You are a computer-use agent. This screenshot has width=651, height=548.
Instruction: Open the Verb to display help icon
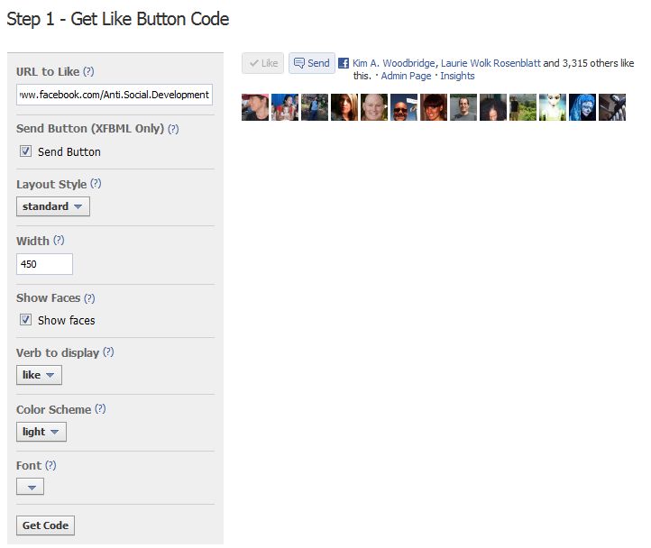(x=108, y=352)
